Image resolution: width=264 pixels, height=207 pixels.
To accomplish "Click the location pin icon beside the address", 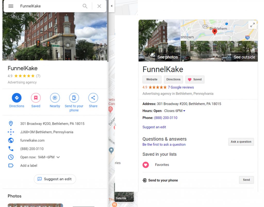I will (11, 124).
